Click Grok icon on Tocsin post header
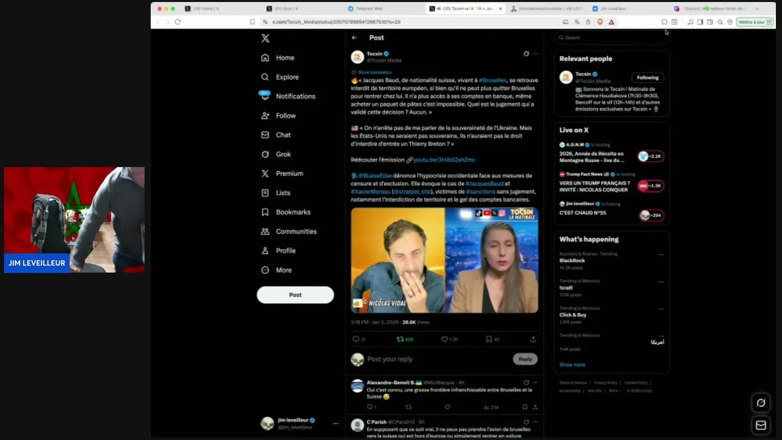Screen dimensions: 782x440 pos(526,54)
